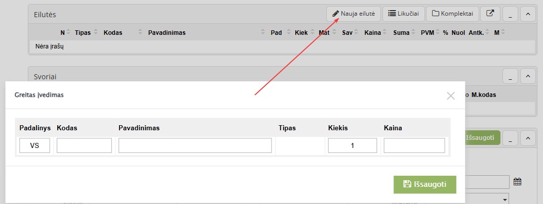
Task: Click the Nauja eilutė pencil button
Action: pyautogui.click(x=353, y=14)
